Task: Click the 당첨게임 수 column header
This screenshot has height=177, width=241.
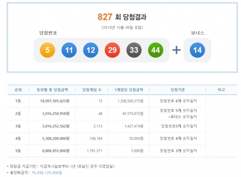Action: coord(92,90)
